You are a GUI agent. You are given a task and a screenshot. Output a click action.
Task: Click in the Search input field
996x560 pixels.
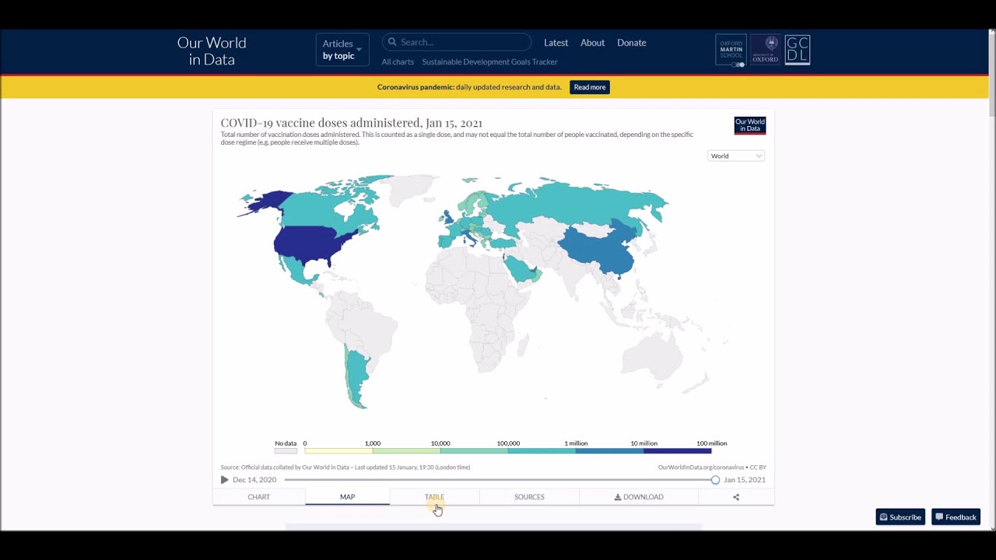463,42
